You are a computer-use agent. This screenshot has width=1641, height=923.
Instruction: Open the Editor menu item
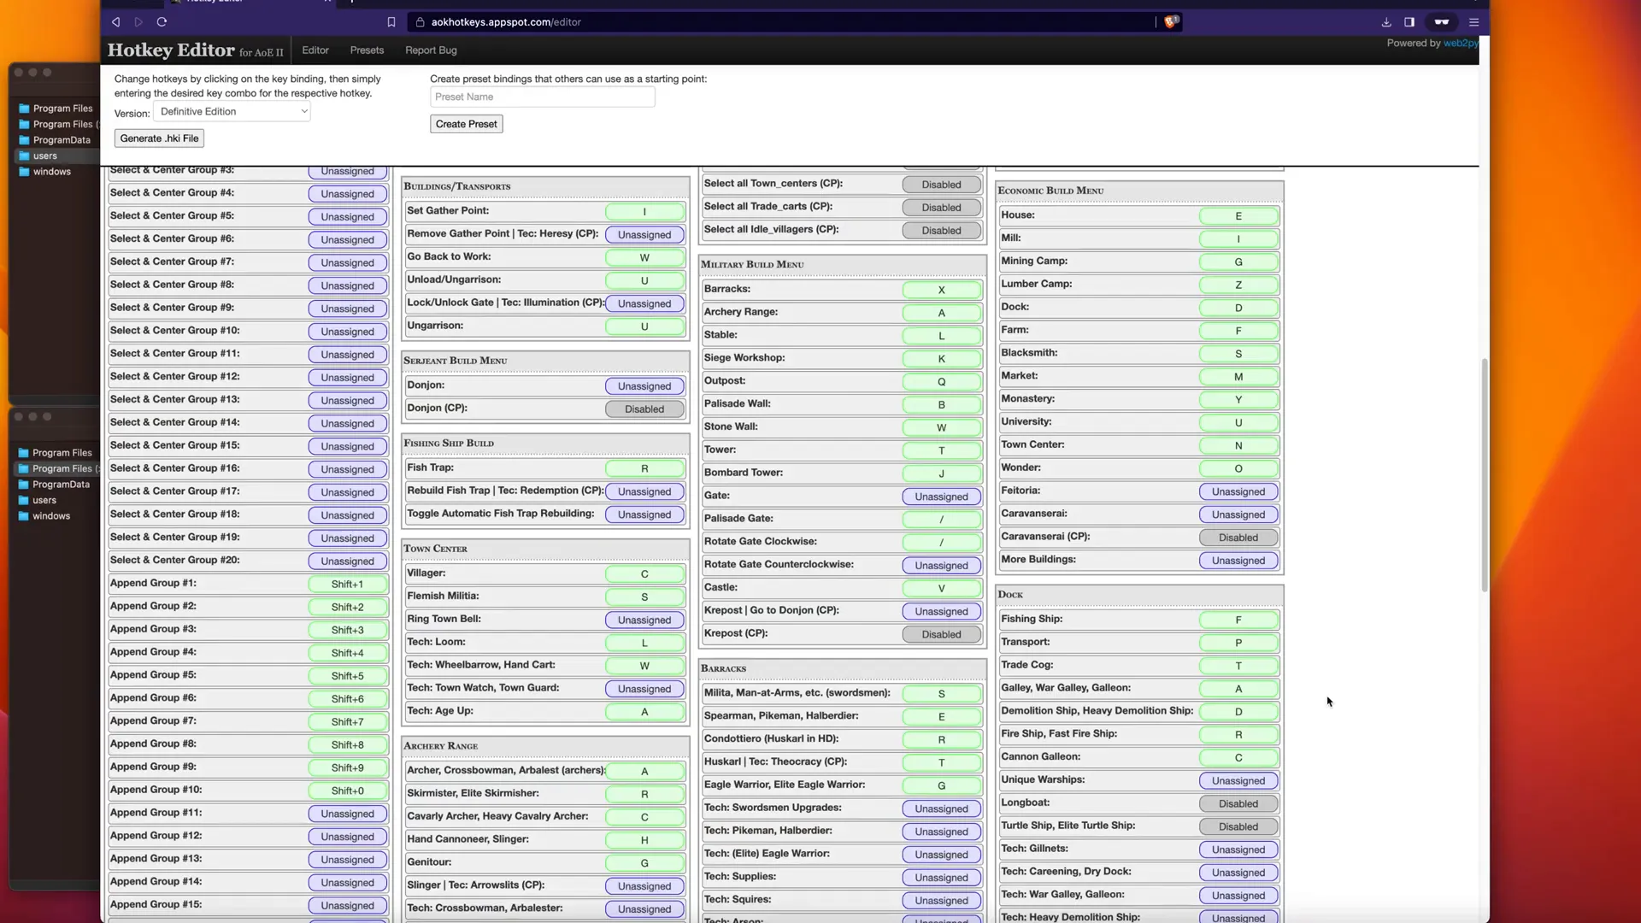315,50
